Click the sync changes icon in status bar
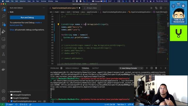Screen dimensions: 188x106 16,105
